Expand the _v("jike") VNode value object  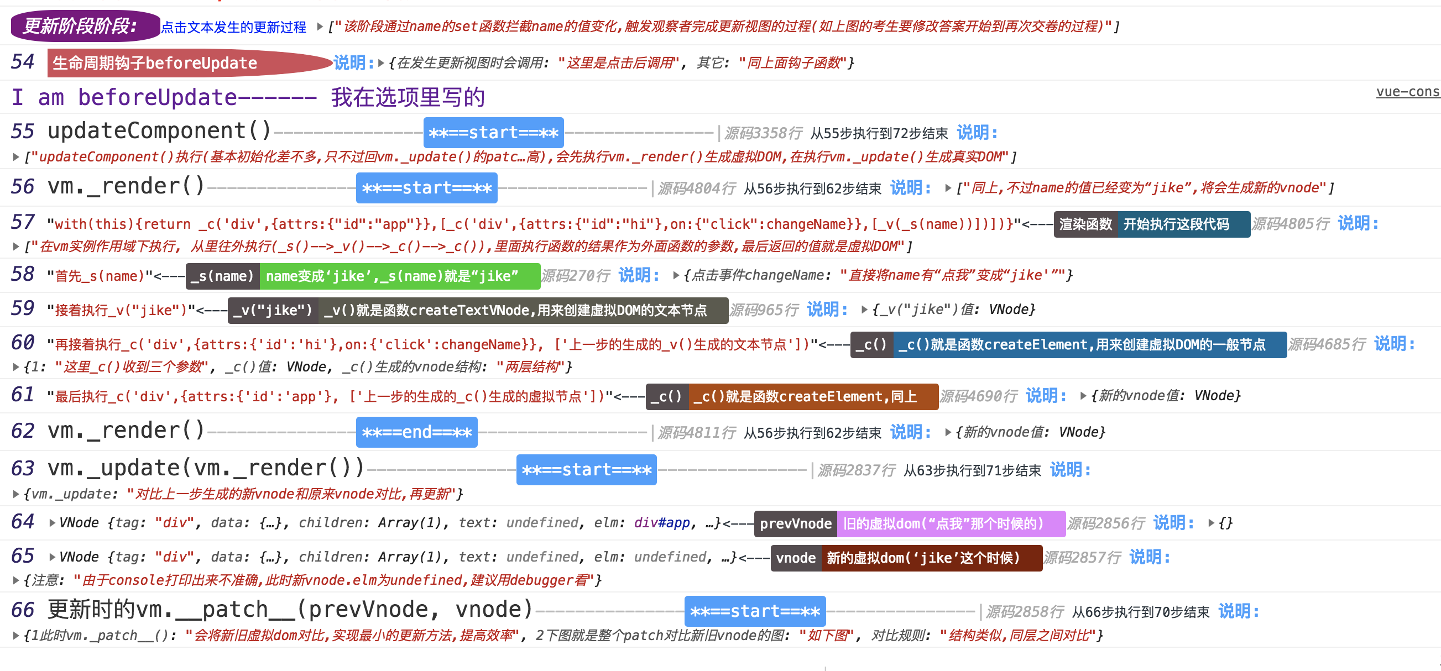tap(864, 310)
